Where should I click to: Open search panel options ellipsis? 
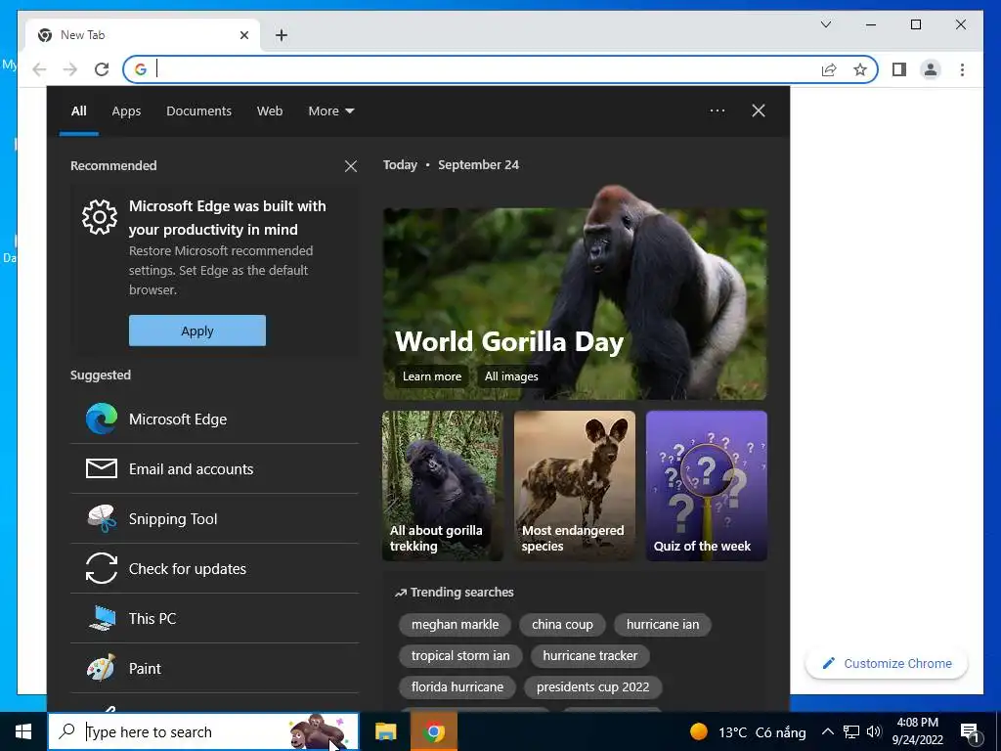[x=717, y=110]
